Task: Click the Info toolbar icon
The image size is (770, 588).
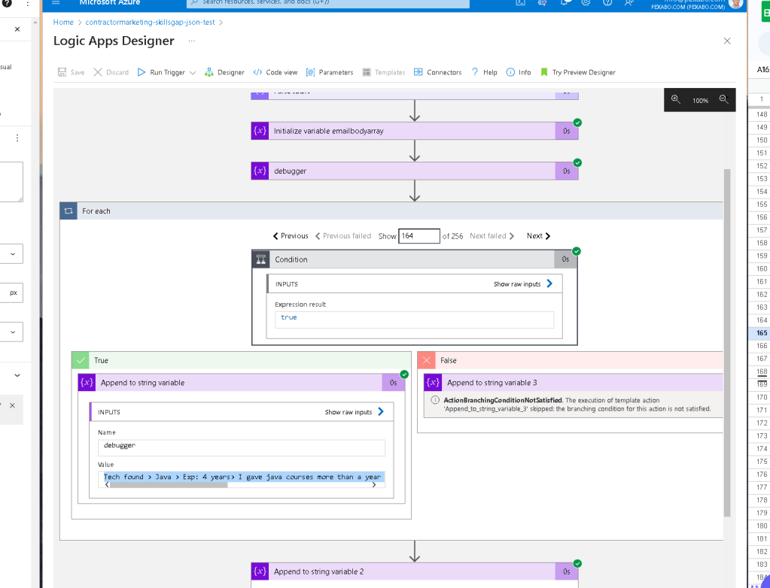Action: point(511,72)
